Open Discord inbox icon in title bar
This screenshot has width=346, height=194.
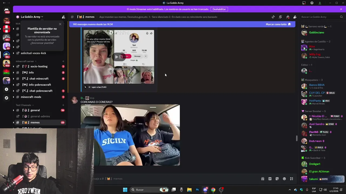pyautogui.click(x=304, y=3)
